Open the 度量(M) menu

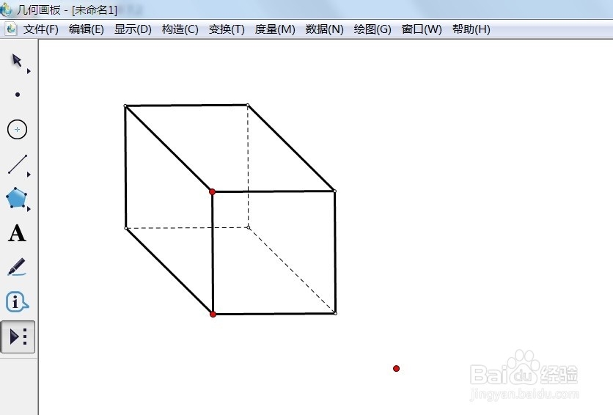275,29
